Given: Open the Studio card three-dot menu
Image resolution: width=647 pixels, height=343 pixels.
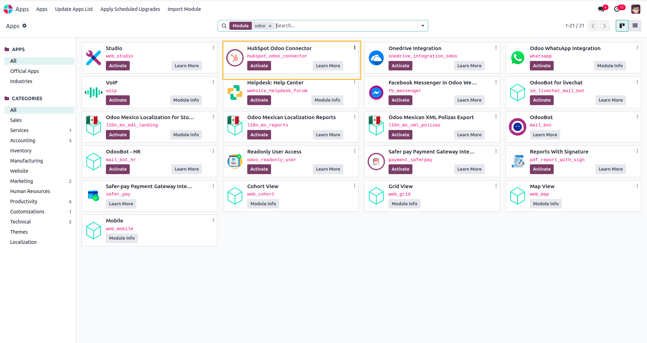Looking at the screenshot, I should [213, 48].
